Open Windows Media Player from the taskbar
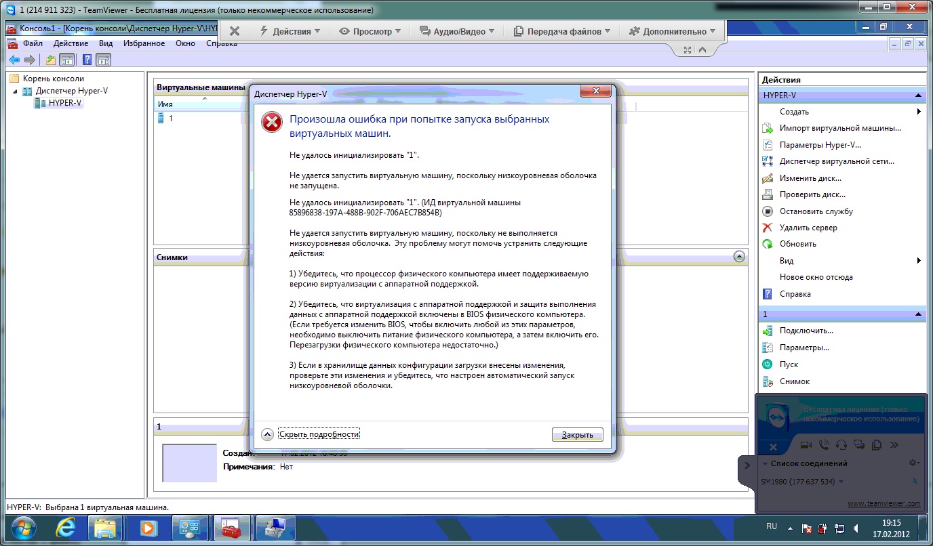The width and height of the screenshot is (933, 546). coord(148,528)
